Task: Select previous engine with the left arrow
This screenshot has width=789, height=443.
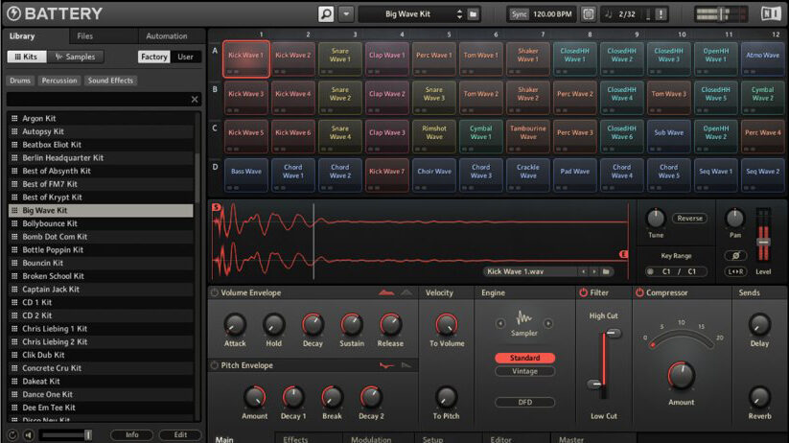Action: point(500,324)
